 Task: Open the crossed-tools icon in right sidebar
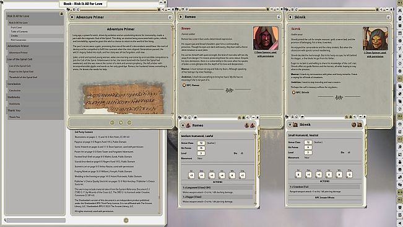click(x=400, y=48)
